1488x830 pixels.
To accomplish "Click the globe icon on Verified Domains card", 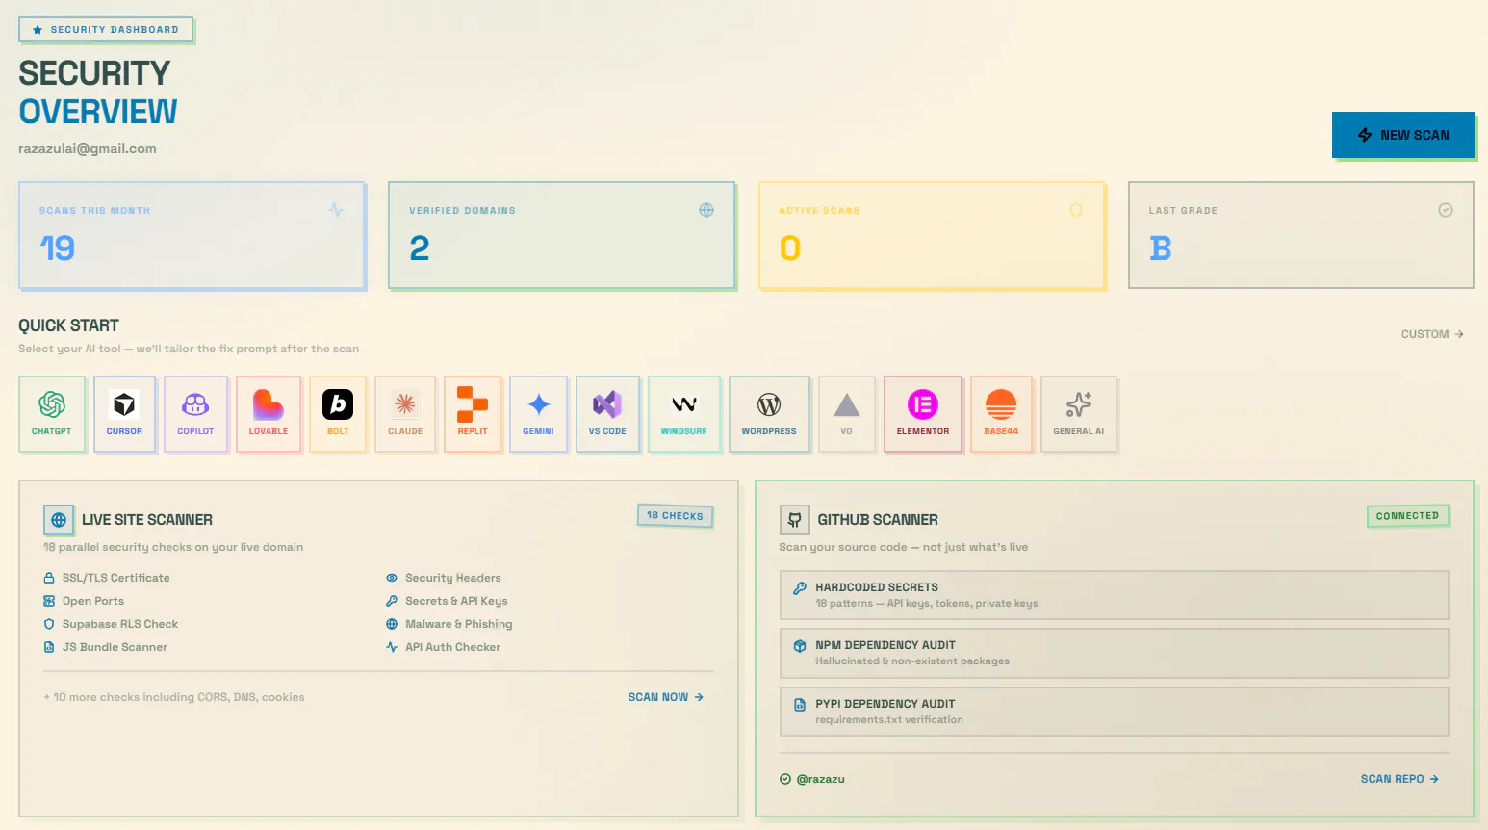I will pyautogui.click(x=706, y=210).
